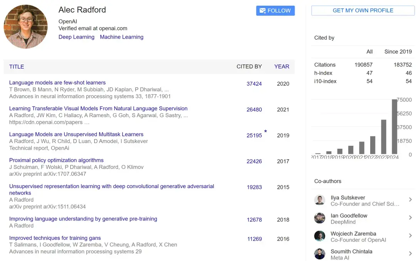Open the paper Language models are few-shot learners
416x261 pixels.
[57, 83]
